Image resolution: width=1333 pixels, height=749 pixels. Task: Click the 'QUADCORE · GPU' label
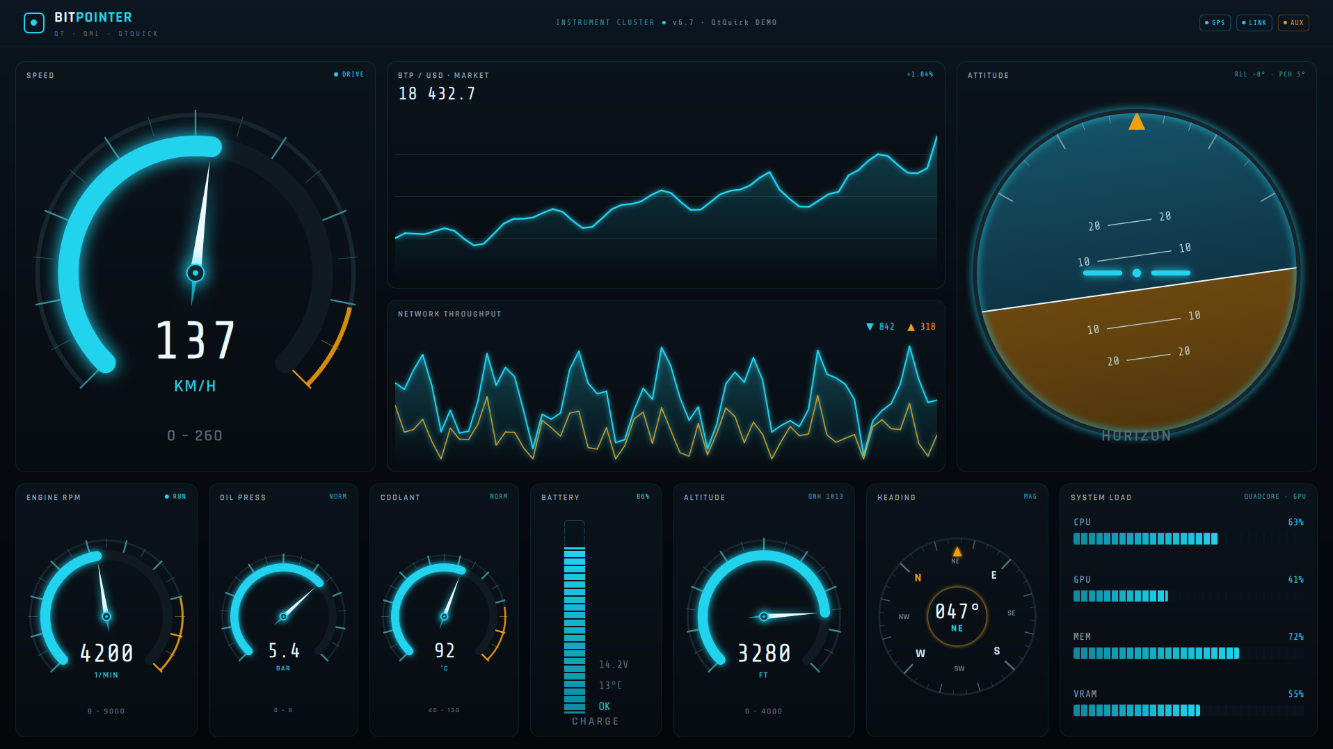point(1275,497)
